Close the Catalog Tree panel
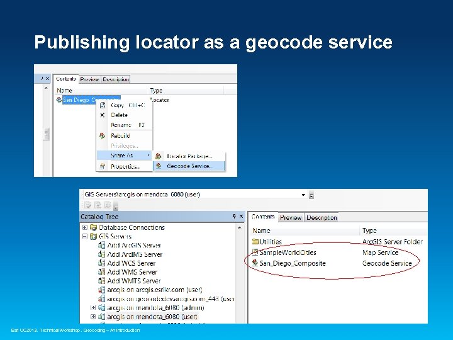453x340 pixels. click(x=241, y=216)
